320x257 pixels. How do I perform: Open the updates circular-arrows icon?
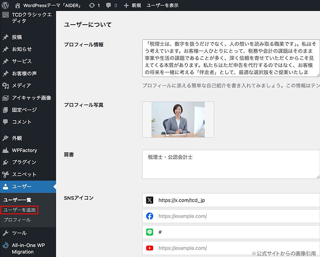pyautogui.click(x=92, y=5)
